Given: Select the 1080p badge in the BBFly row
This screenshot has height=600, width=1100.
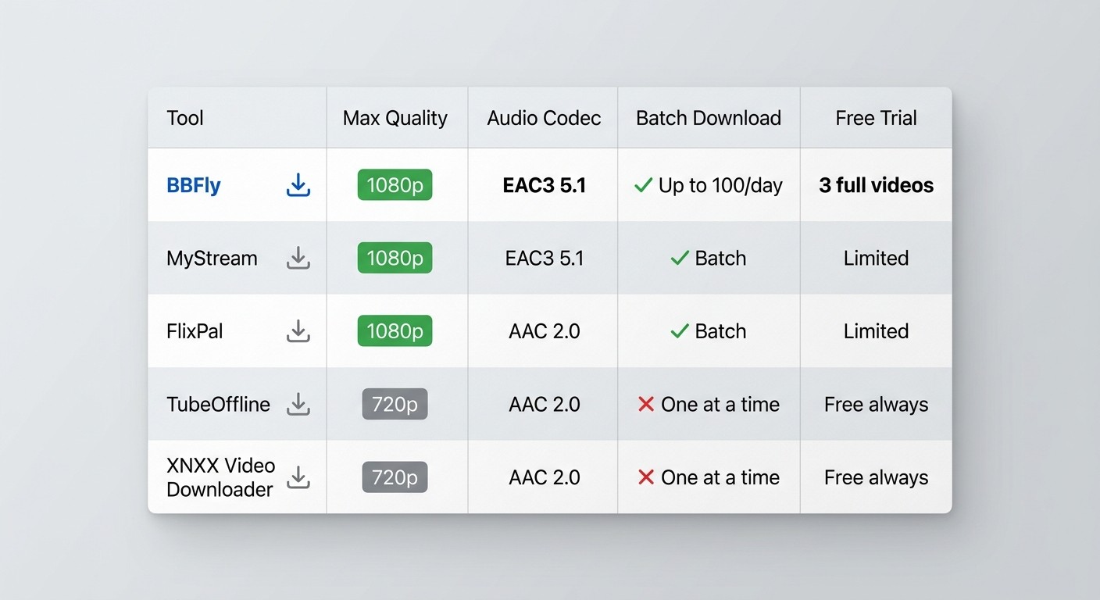Looking at the screenshot, I should point(395,185).
